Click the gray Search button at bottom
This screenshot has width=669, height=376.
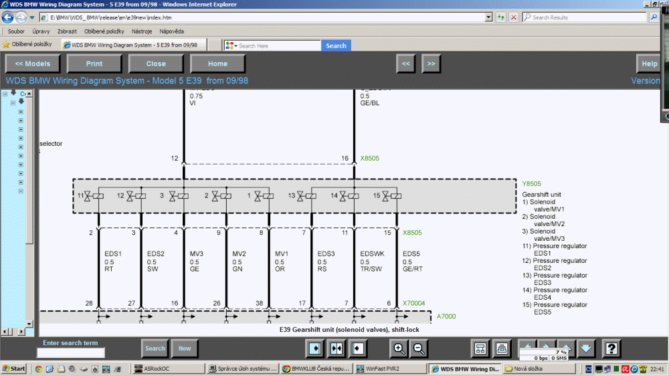(155, 349)
